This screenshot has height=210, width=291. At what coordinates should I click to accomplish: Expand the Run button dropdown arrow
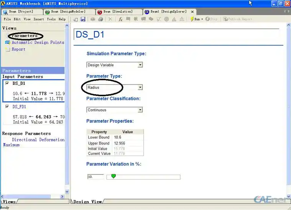pos(202,19)
